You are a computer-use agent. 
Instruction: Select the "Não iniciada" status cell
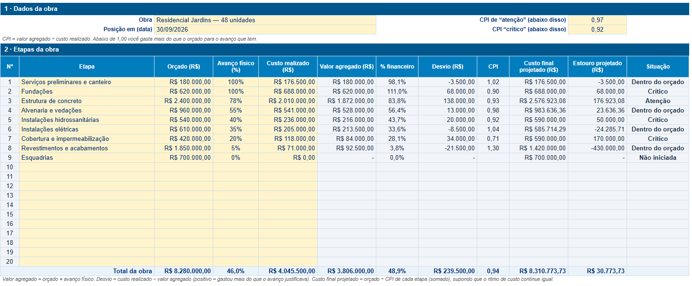pos(658,157)
